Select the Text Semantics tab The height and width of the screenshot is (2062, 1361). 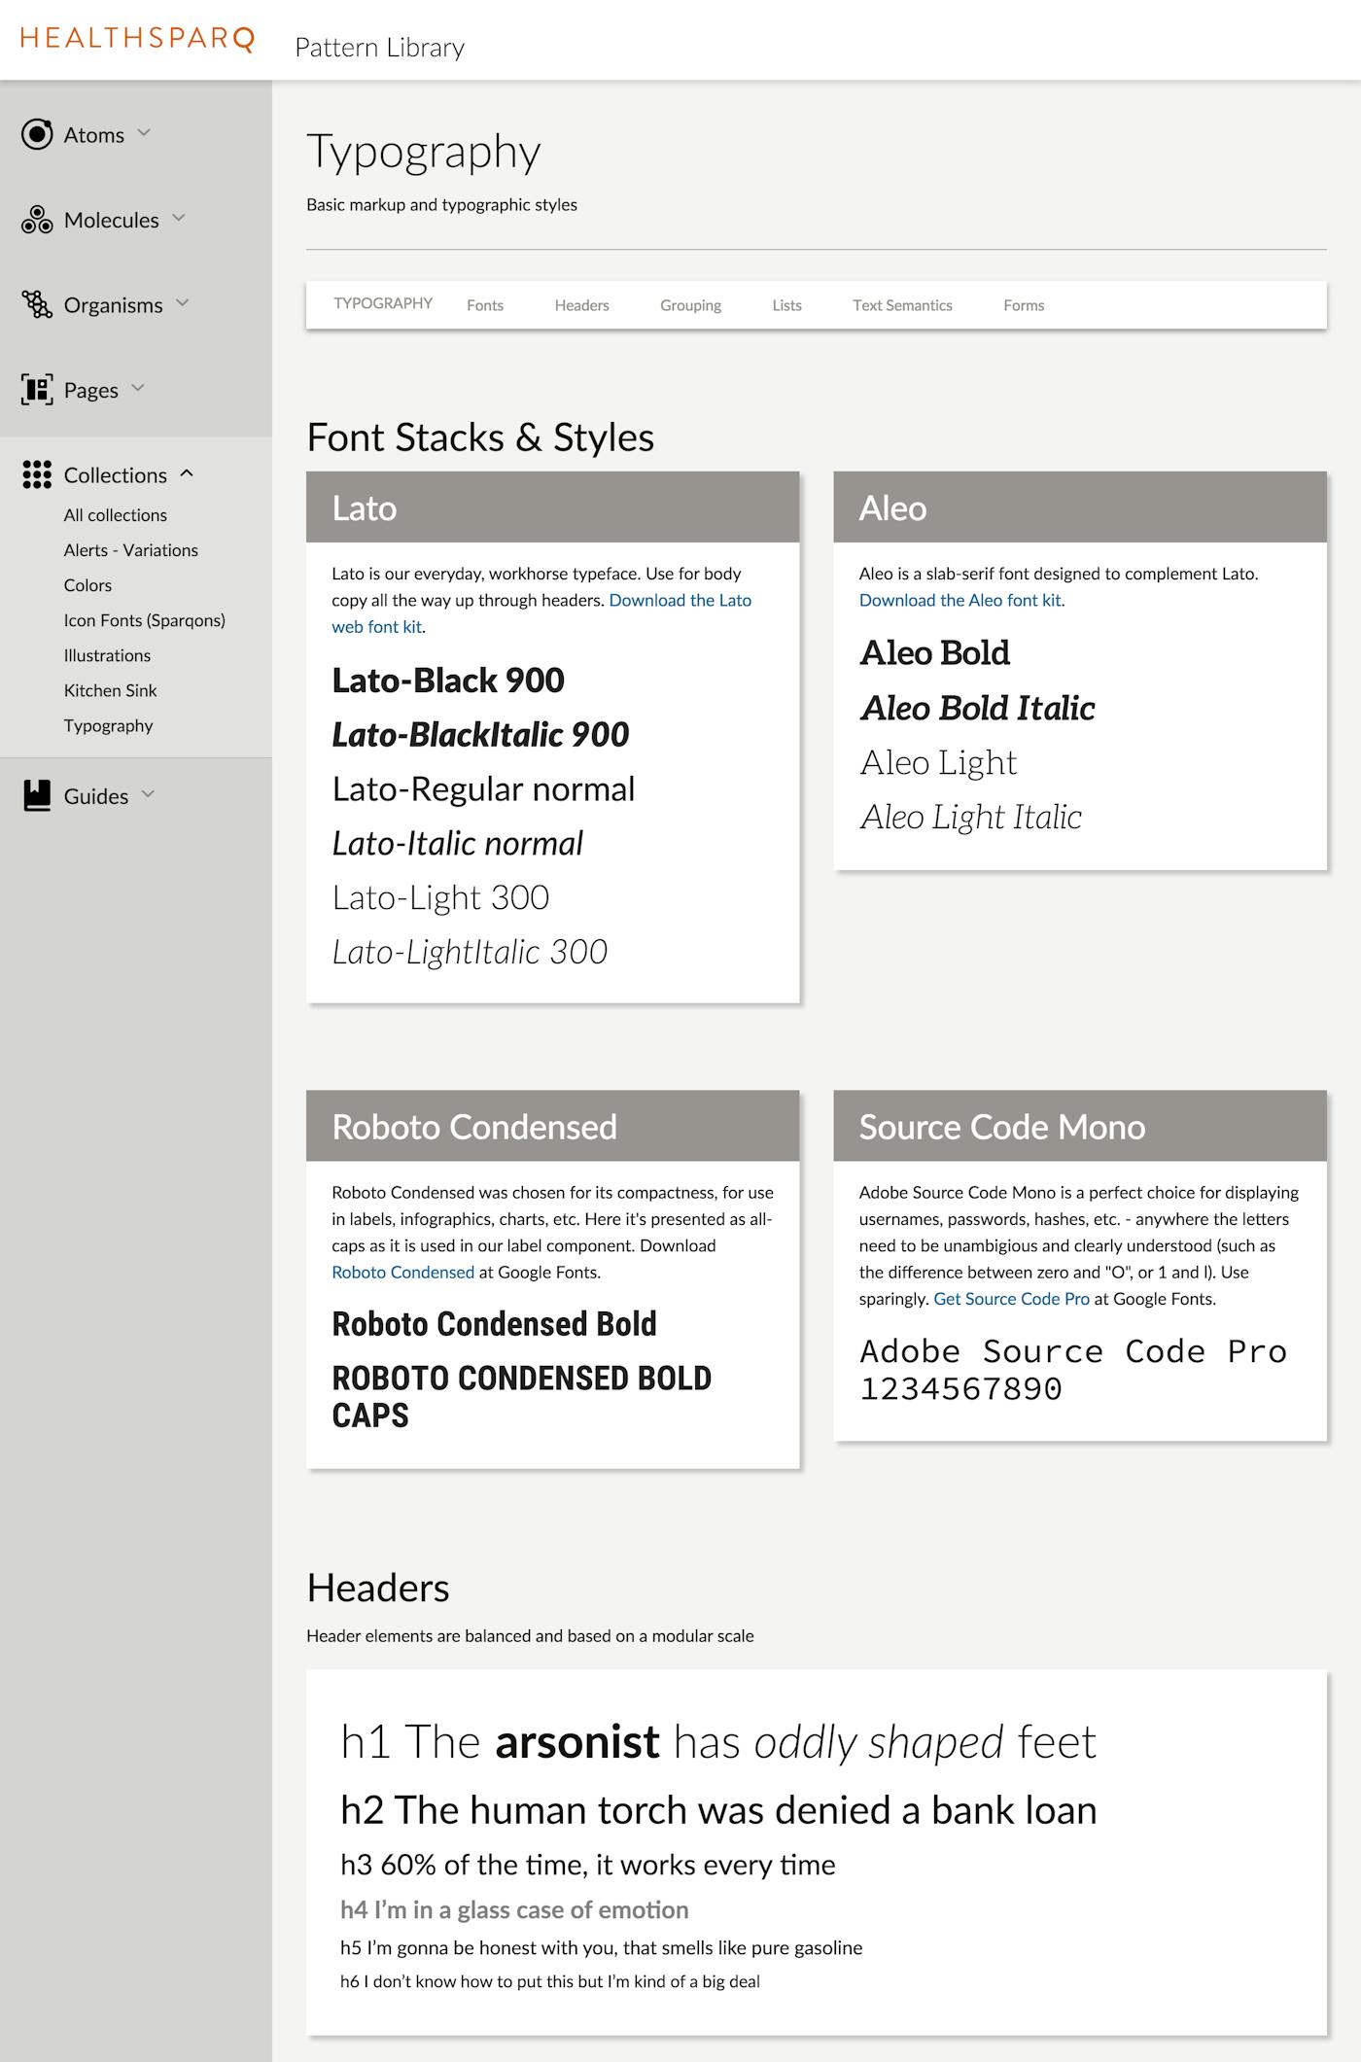click(x=902, y=305)
